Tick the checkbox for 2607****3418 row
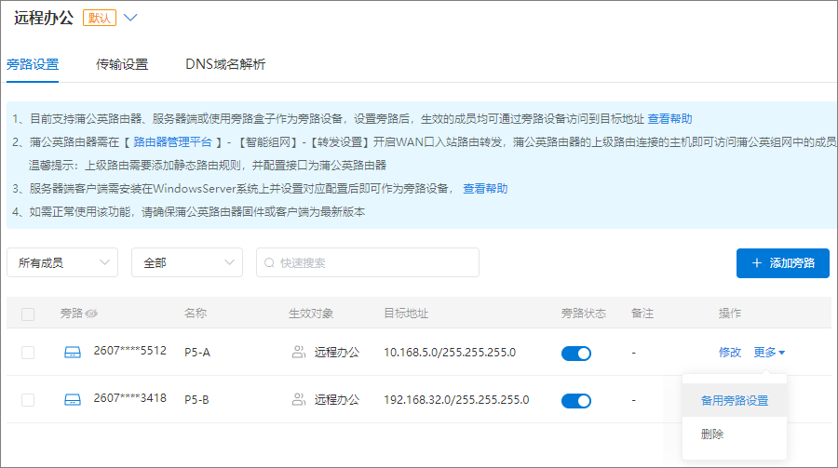Image resolution: width=838 pixels, height=468 pixels. [28, 400]
